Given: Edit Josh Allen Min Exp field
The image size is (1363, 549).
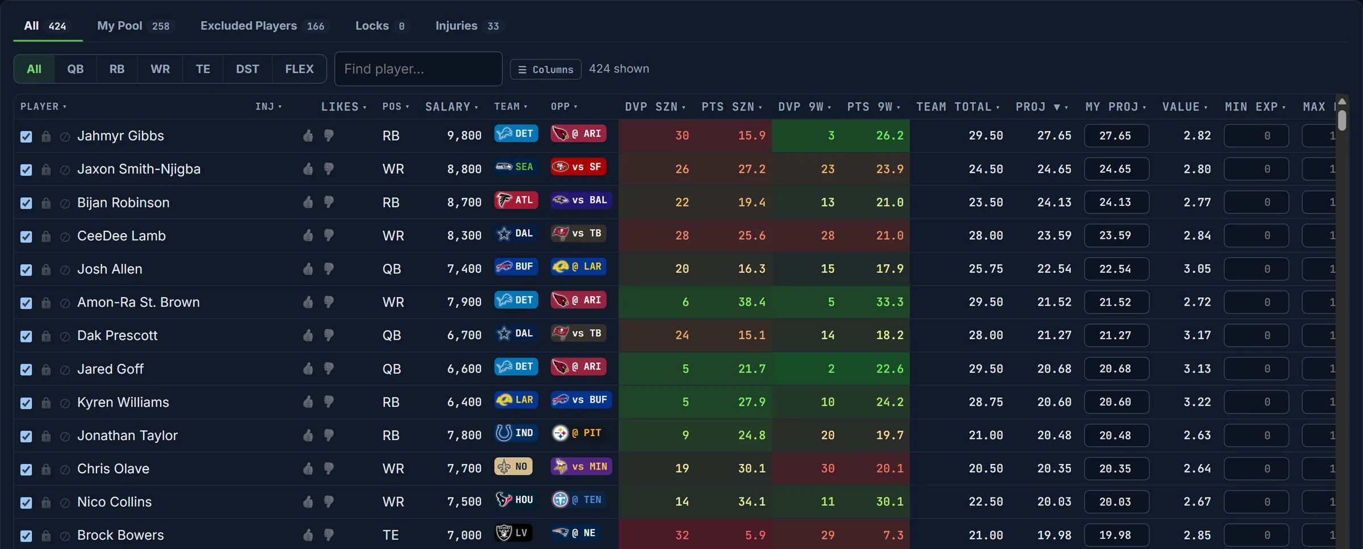Looking at the screenshot, I should tap(1256, 269).
